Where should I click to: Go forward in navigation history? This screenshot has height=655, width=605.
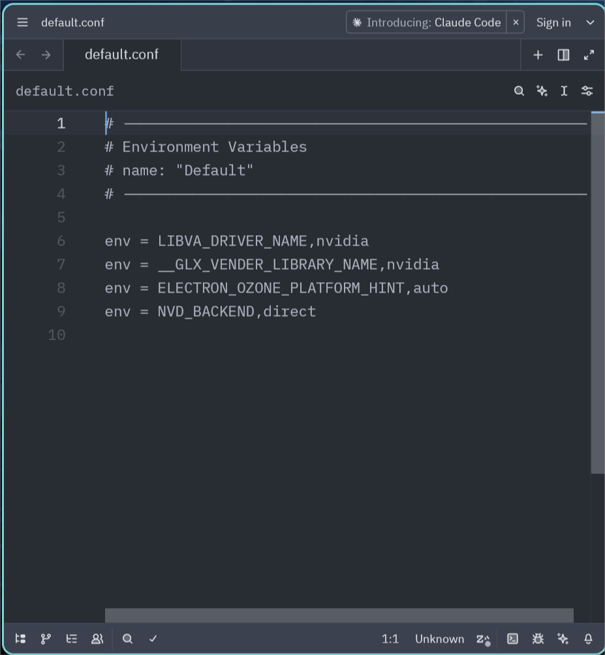point(46,55)
